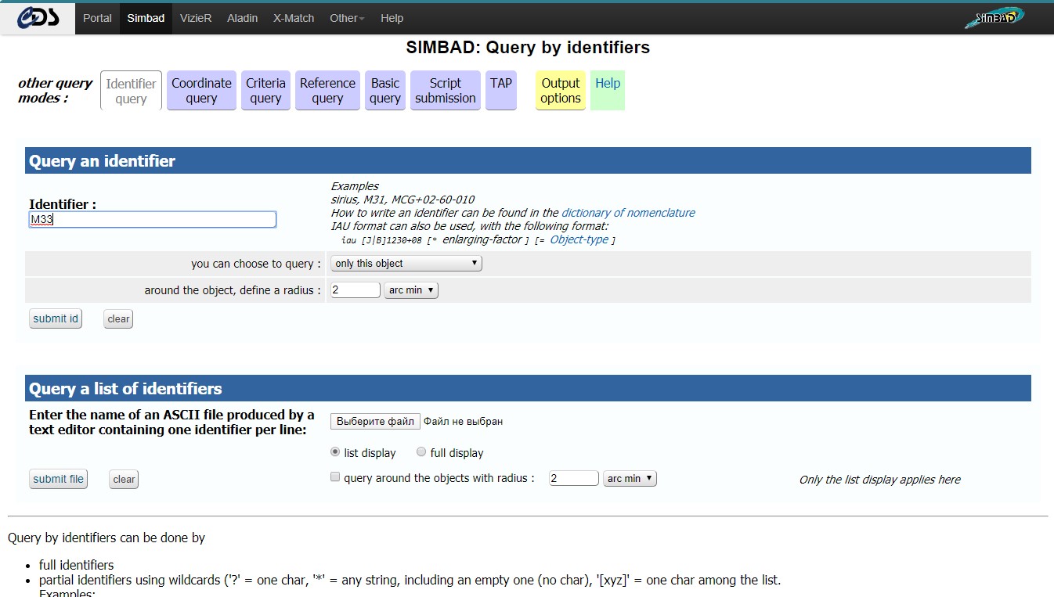This screenshot has width=1054, height=597.
Task: Click the submit file button
Action: (x=58, y=479)
